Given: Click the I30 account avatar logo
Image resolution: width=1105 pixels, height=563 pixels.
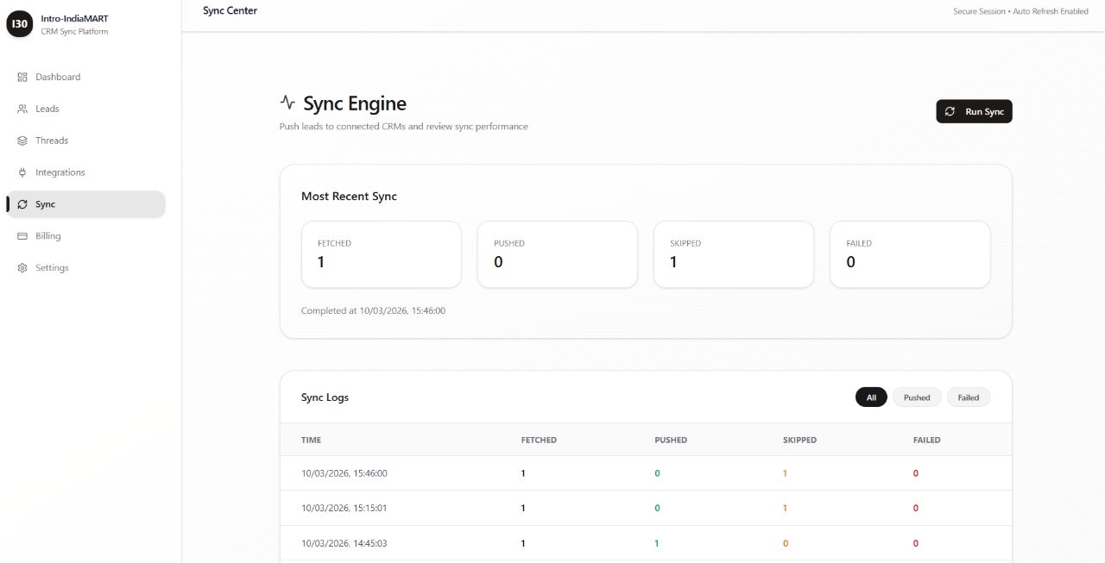Looking at the screenshot, I should (x=20, y=24).
